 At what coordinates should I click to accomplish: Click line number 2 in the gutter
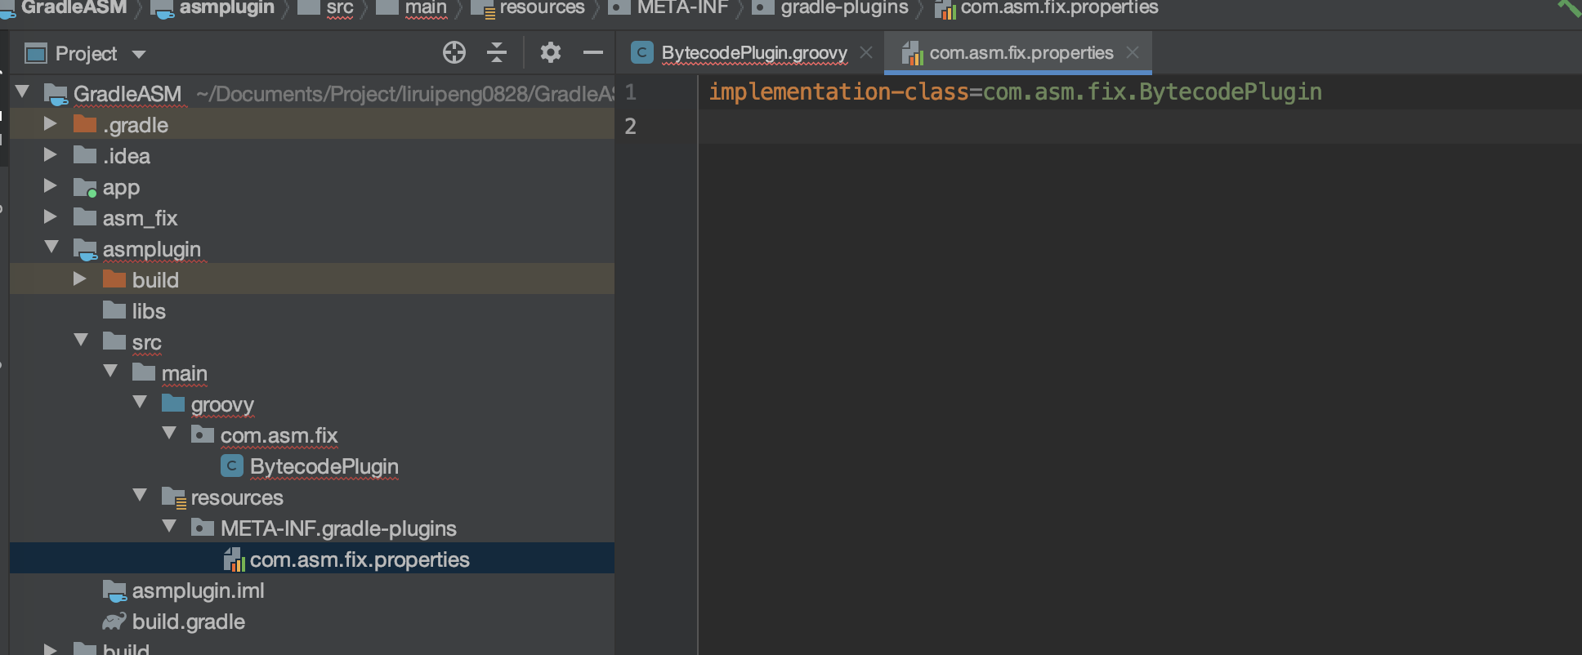(x=630, y=126)
